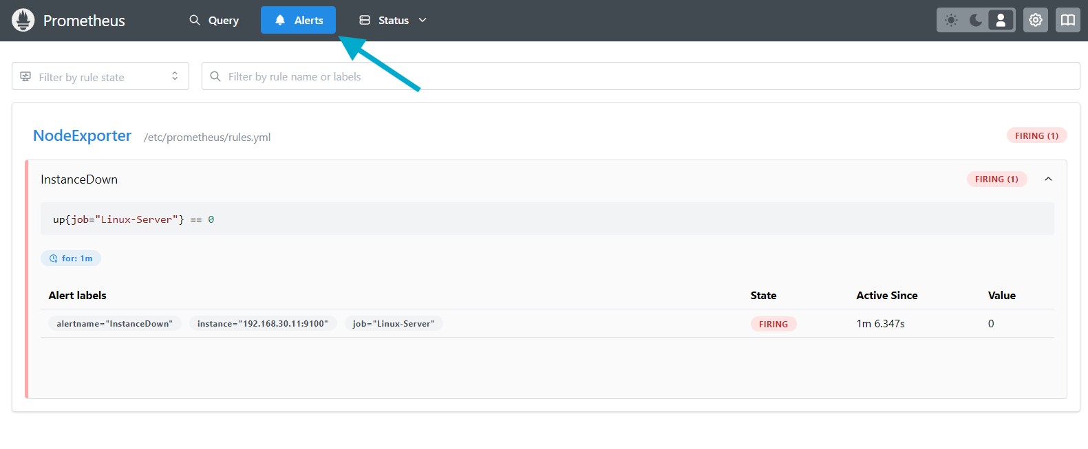Screen dimensions: 1088x449
Task: Select browser-preference theme user icon
Action: 1001,20
